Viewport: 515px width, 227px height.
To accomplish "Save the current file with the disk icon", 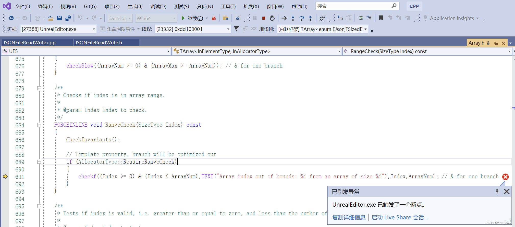I will click(x=59, y=18).
